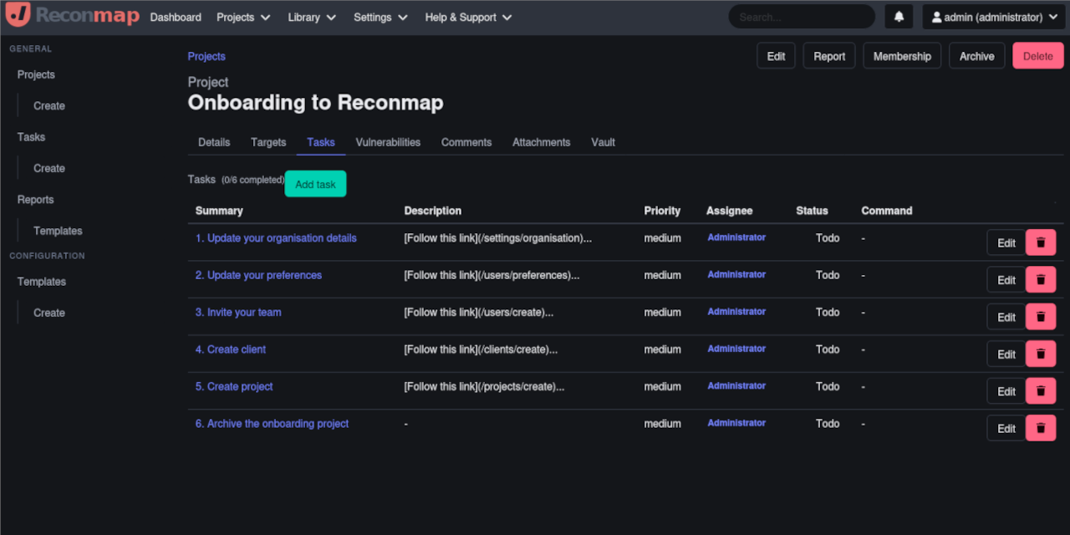Image resolution: width=1070 pixels, height=535 pixels.
Task: Edit the 'Invite your team' task
Action: pyautogui.click(x=1006, y=317)
